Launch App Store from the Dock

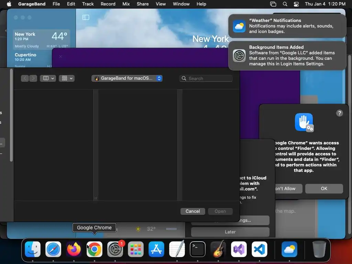[x=156, y=249]
